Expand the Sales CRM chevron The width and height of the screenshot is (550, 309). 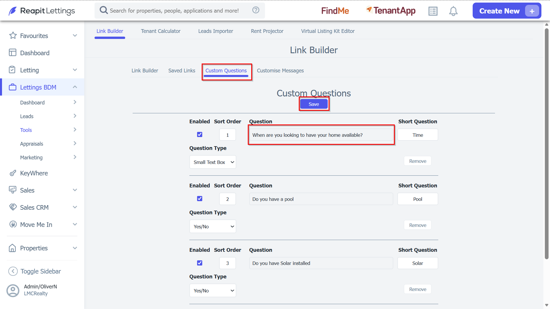click(75, 207)
